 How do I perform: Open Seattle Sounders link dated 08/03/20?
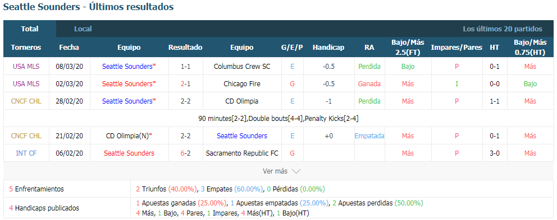point(129,66)
